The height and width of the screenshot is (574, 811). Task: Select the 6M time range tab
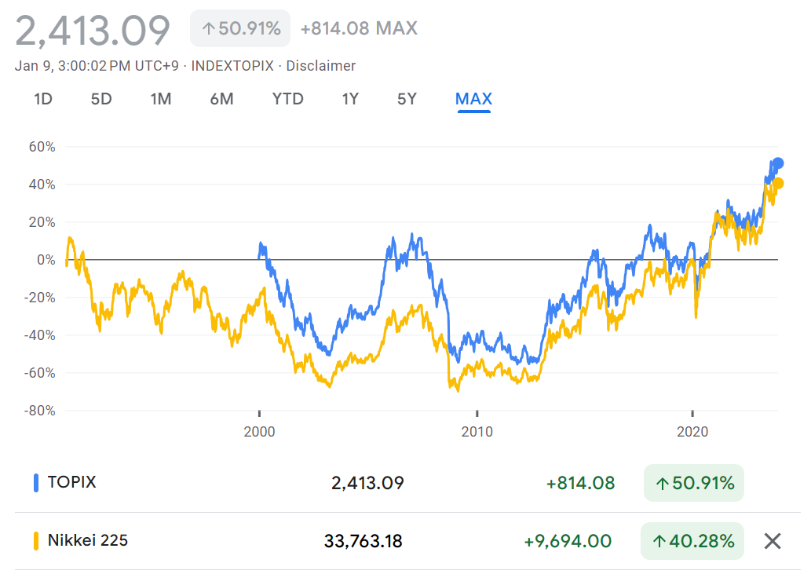point(221,99)
